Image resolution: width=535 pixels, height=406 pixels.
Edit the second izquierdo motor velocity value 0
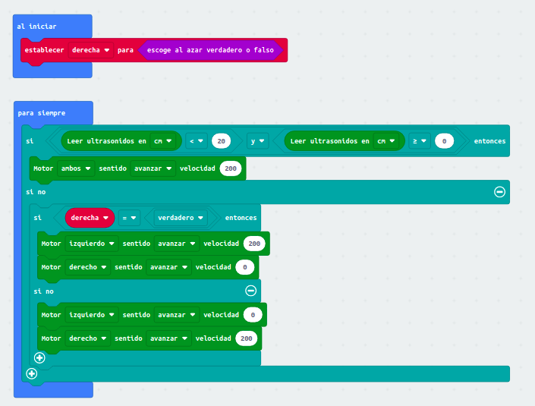click(253, 315)
